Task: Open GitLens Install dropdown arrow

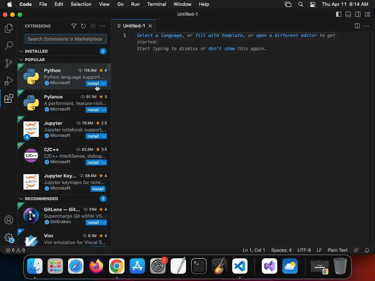Action: tap(104, 222)
